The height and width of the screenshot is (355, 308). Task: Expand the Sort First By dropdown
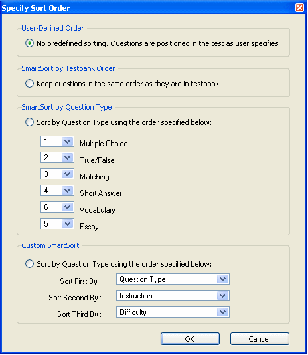click(222, 279)
